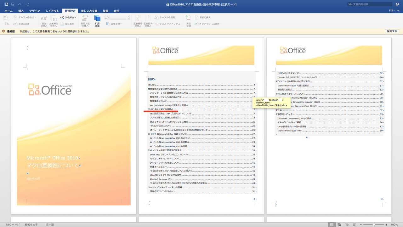The image size is (403, 227).
Task: Click the Save floppy disk icon
Action: [13, 4]
